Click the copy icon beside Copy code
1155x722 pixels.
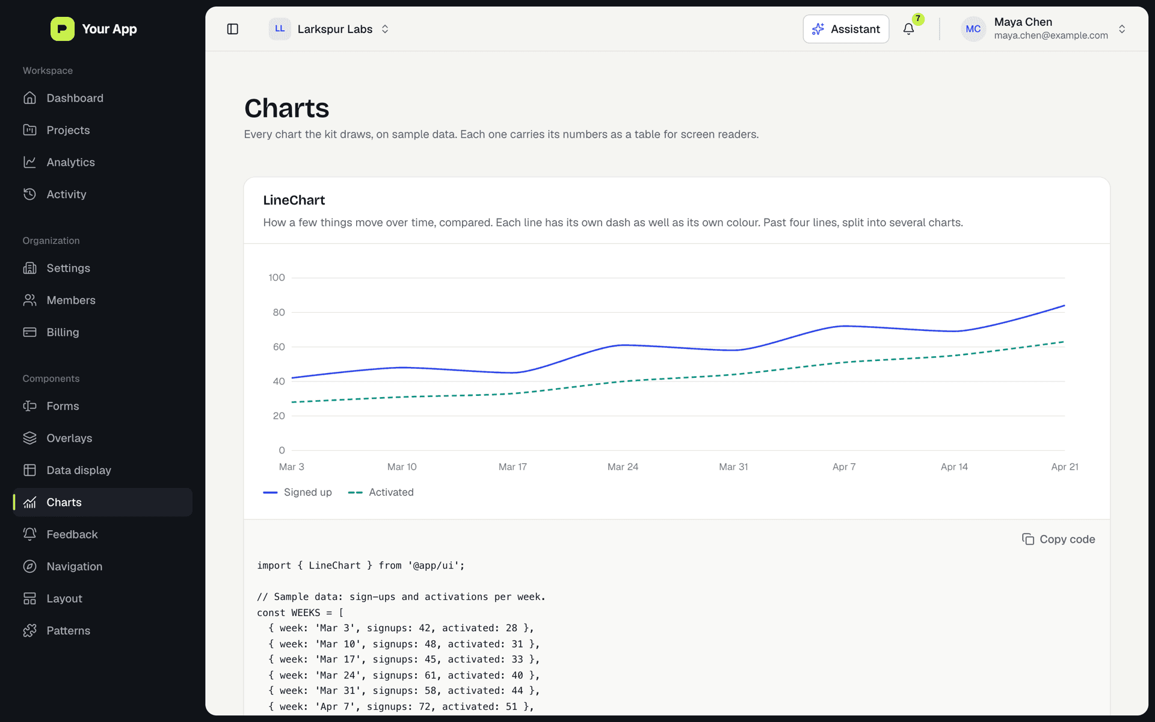[x=1028, y=539]
